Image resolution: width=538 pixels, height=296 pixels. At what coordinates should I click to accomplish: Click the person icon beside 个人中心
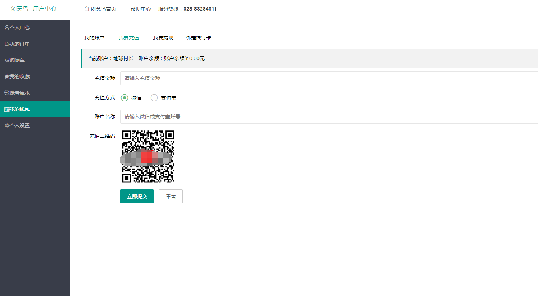click(x=7, y=28)
